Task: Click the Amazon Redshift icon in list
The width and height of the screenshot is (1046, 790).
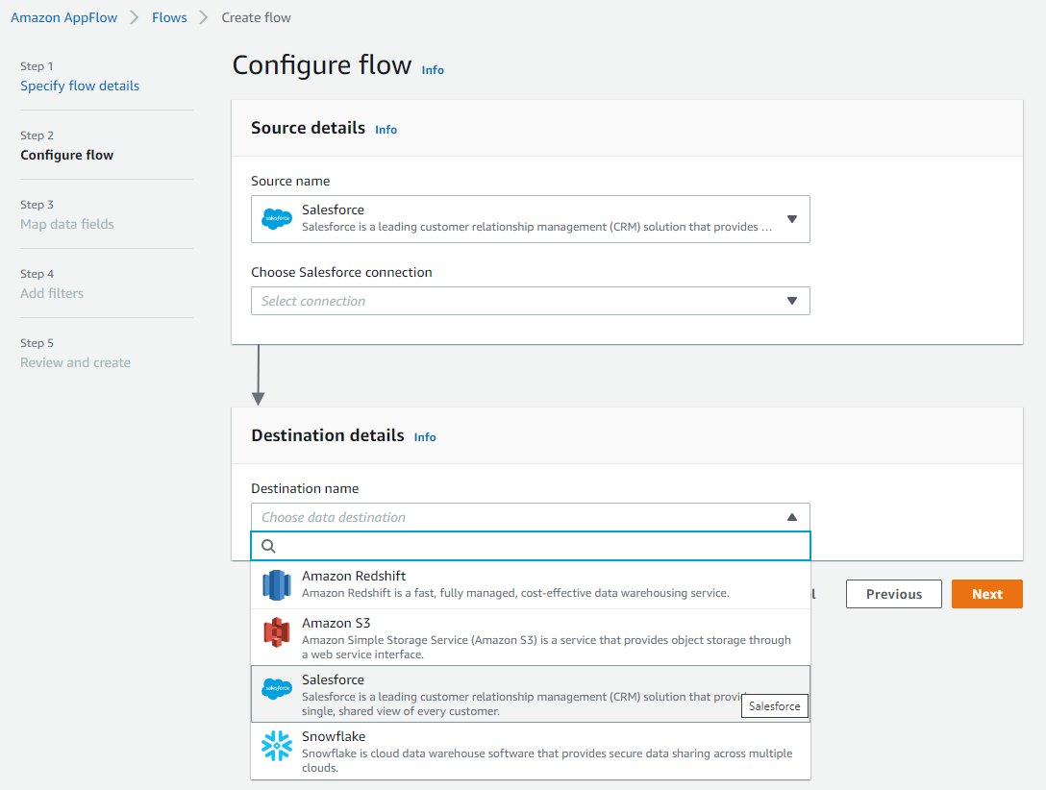Action: point(277,584)
